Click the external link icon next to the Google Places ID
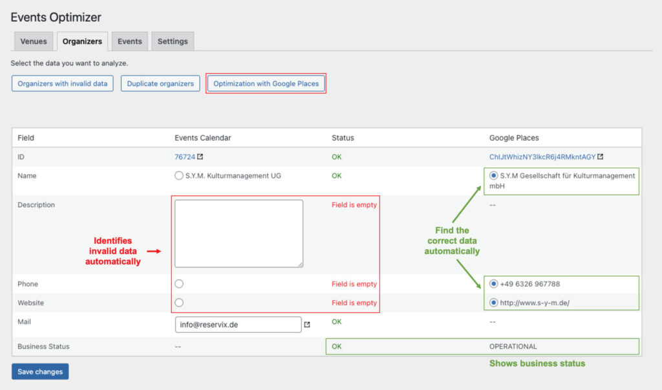This screenshot has width=662, height=390. (599, 156)
